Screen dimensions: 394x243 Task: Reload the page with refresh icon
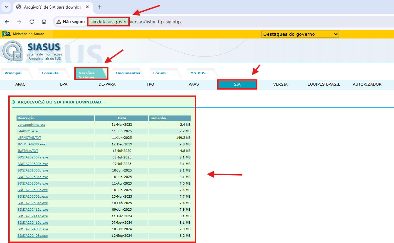coord(32,22)
